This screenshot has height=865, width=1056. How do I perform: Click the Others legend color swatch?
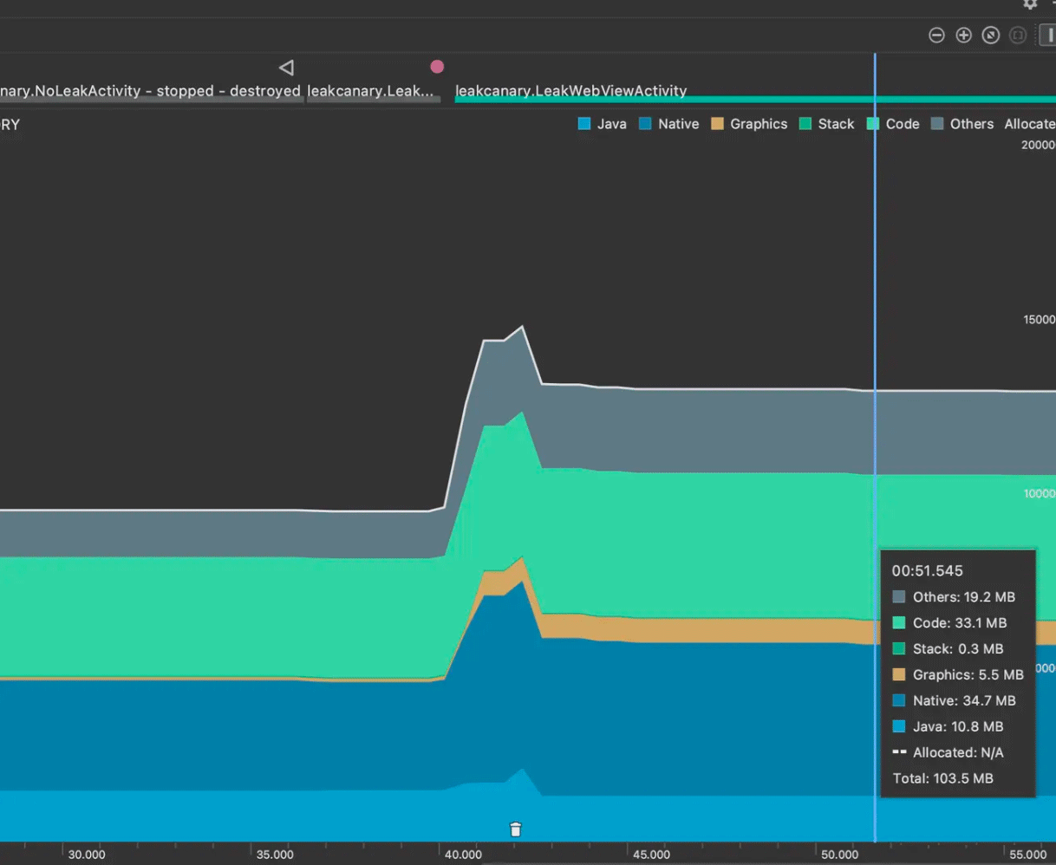point(937,124)
